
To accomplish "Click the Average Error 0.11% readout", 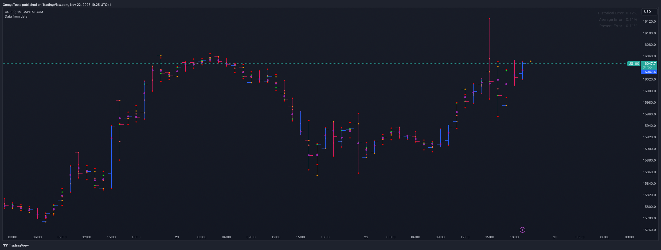I will tap(618, 19).
